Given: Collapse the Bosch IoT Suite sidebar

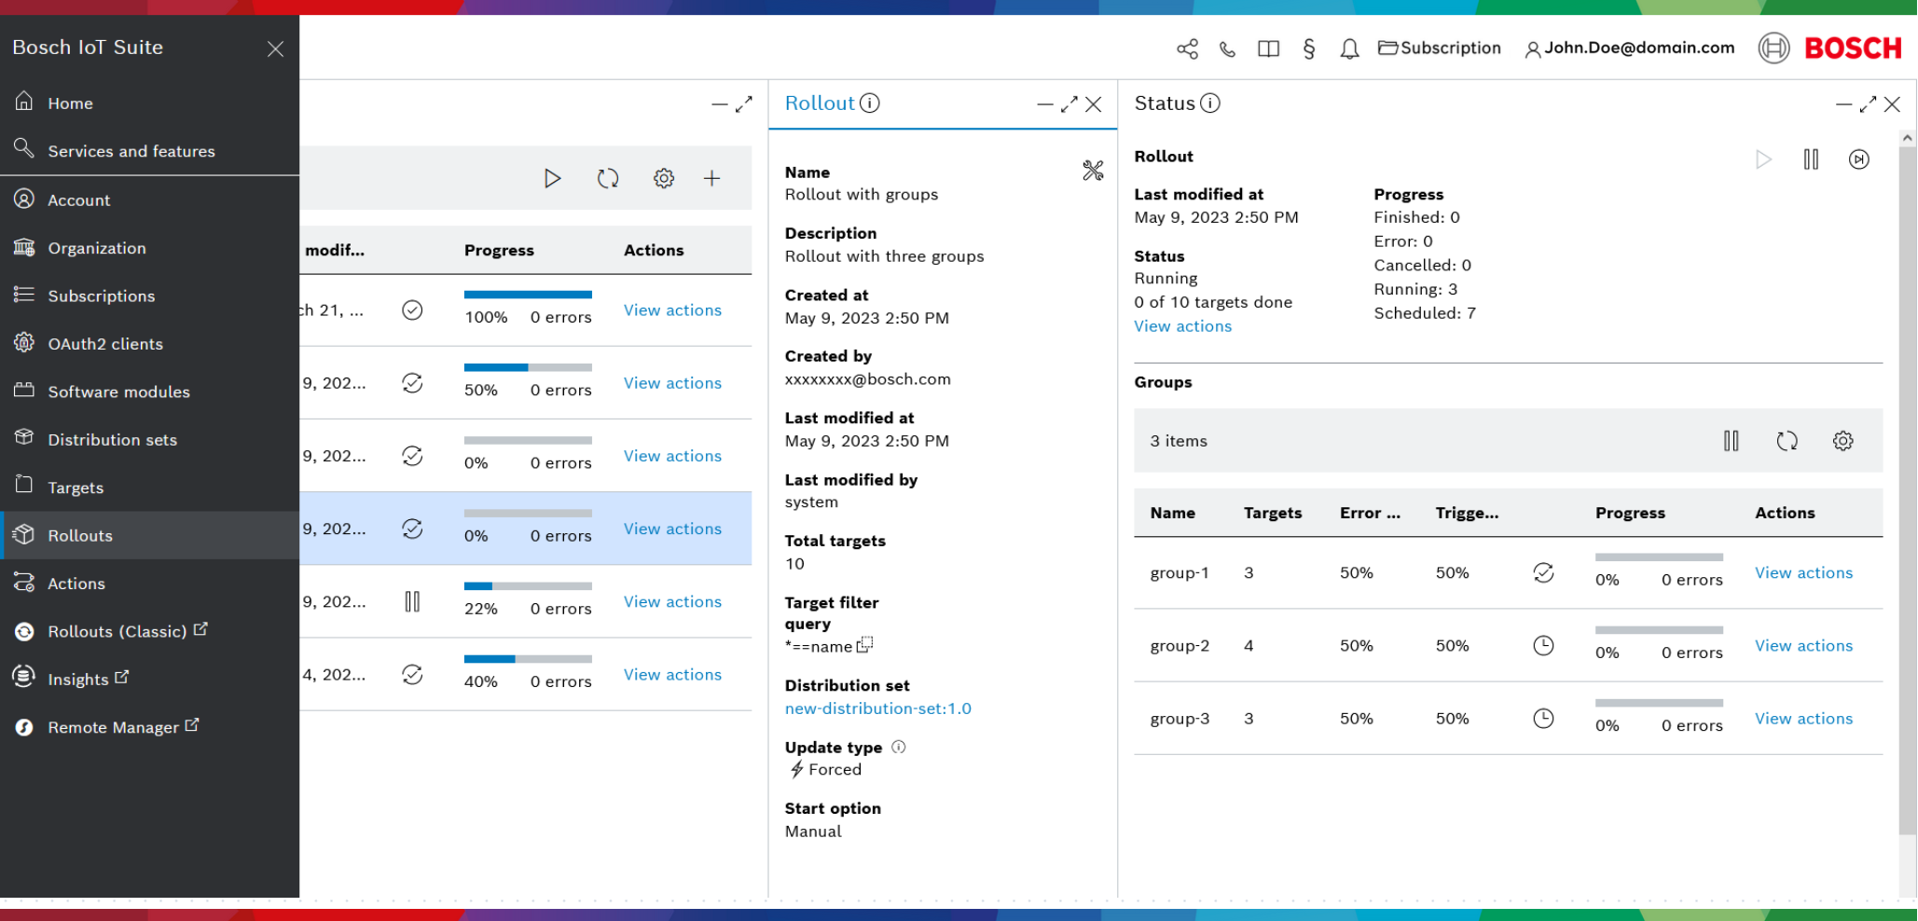Looking at the screenshot, I should [275, 48].
